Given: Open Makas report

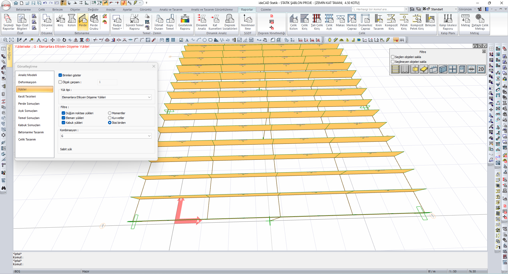Looking at the screenshot, I should 340,21.
